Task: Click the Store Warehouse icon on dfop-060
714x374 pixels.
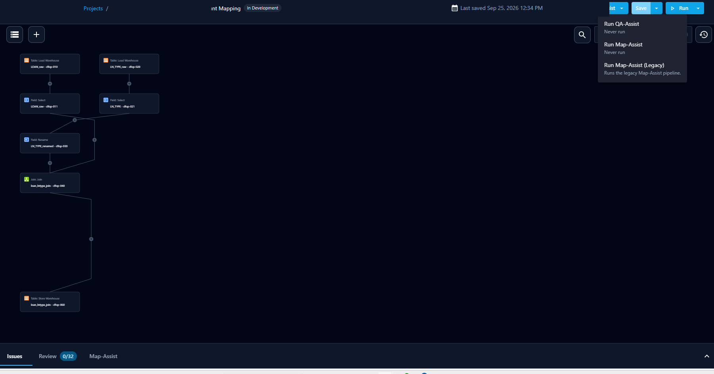Action: [x=27, y=298]
